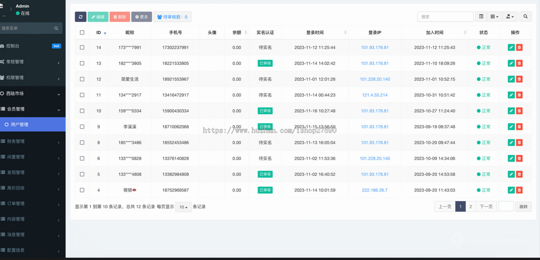Expand the 常规管理 sidebar menu
The width and height of the screenshot is (540, 260).
pos(32,62)
